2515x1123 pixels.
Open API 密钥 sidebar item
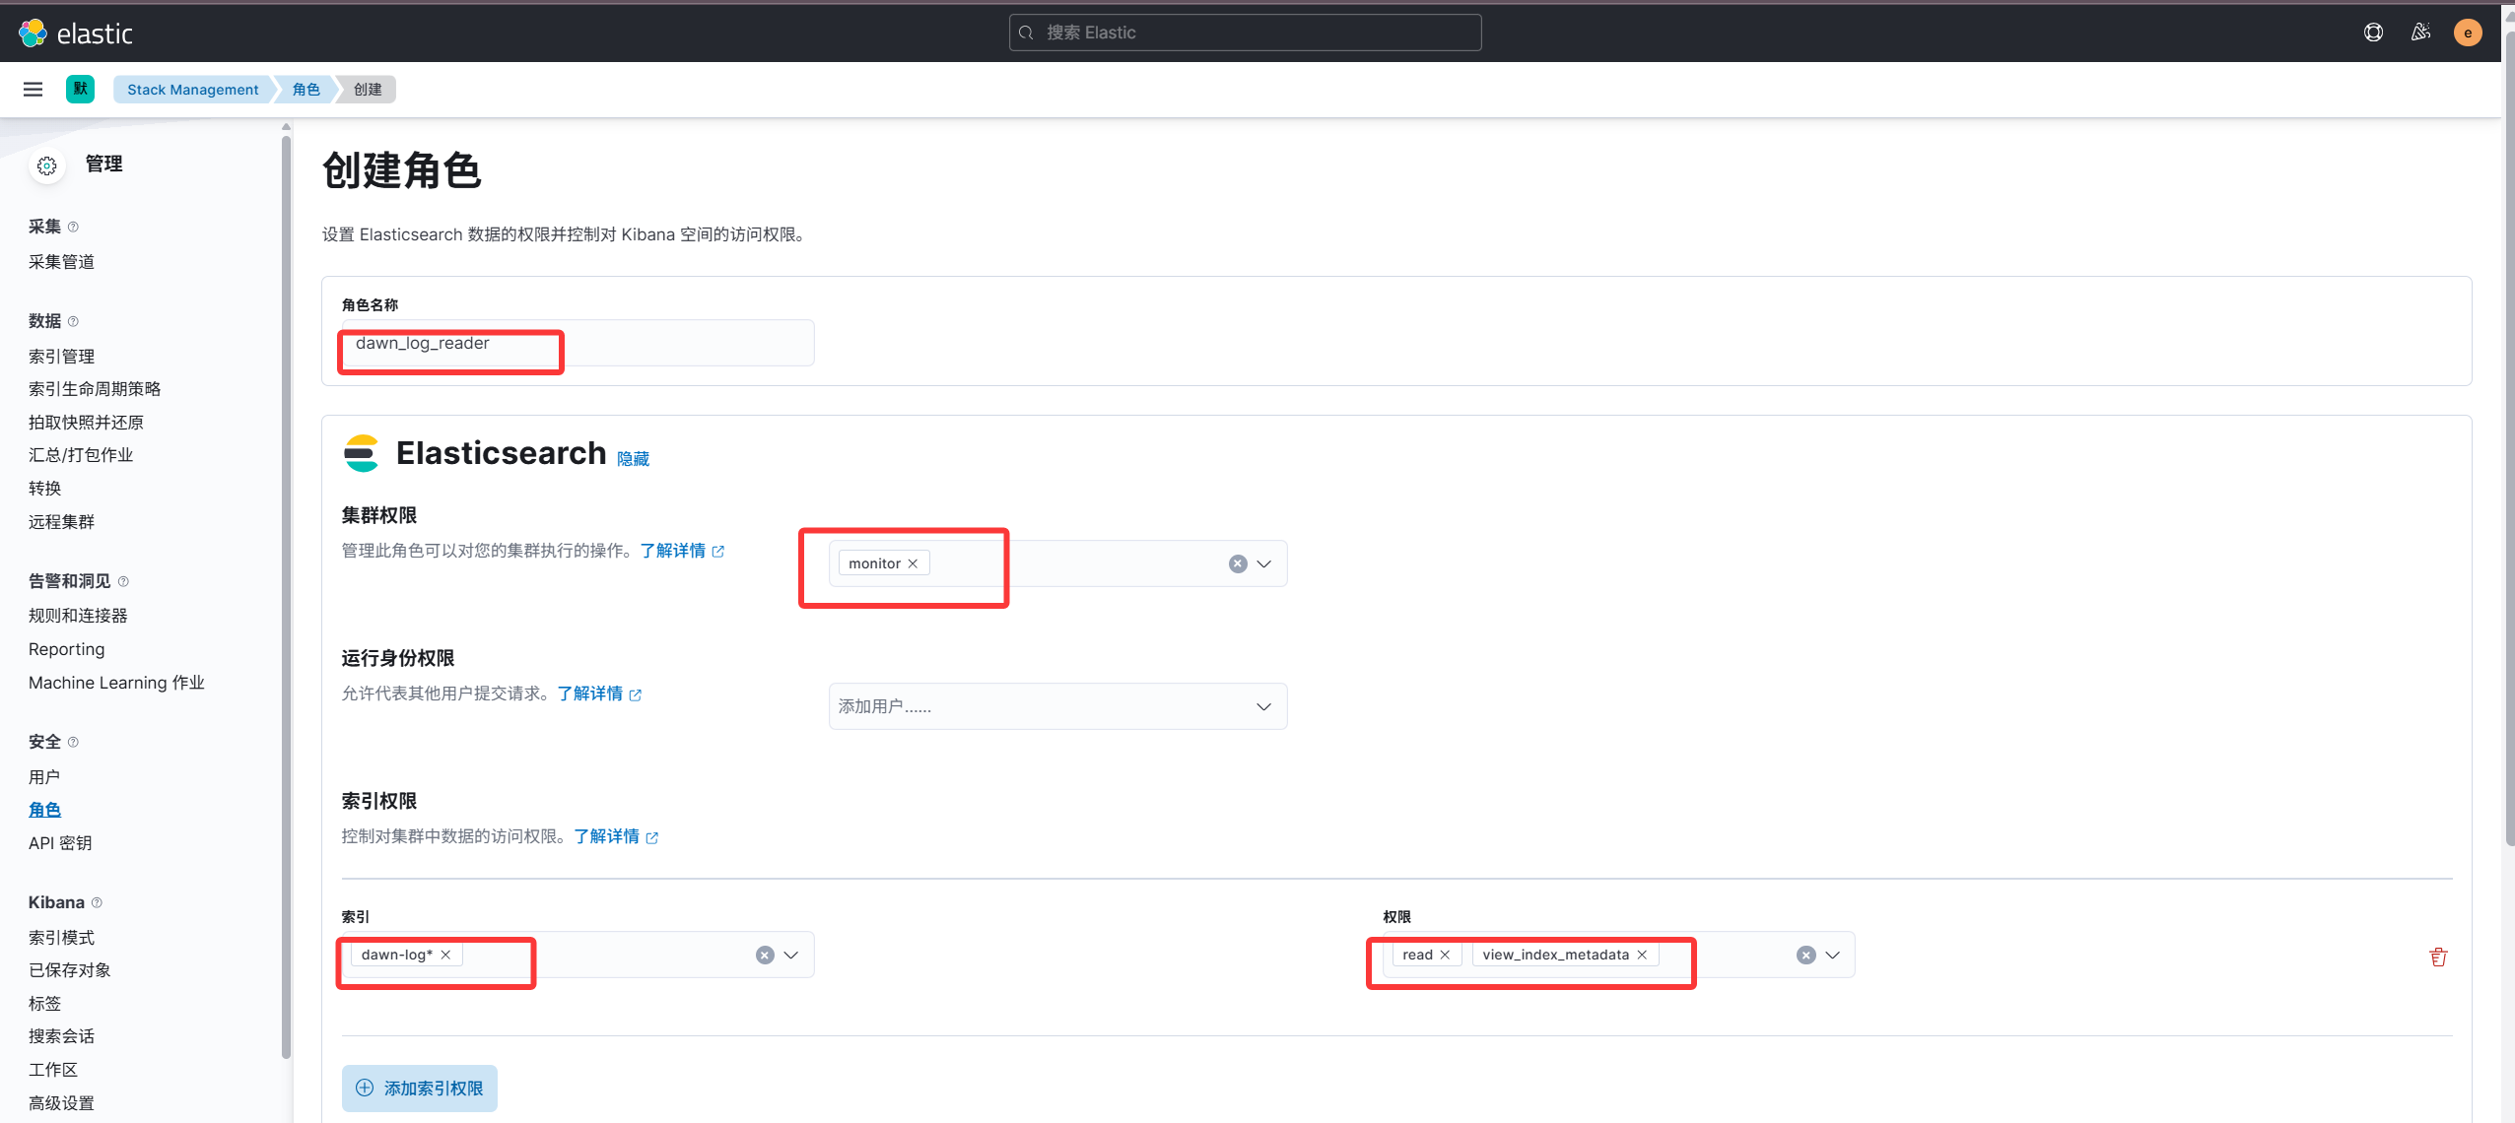pos(60,843)
